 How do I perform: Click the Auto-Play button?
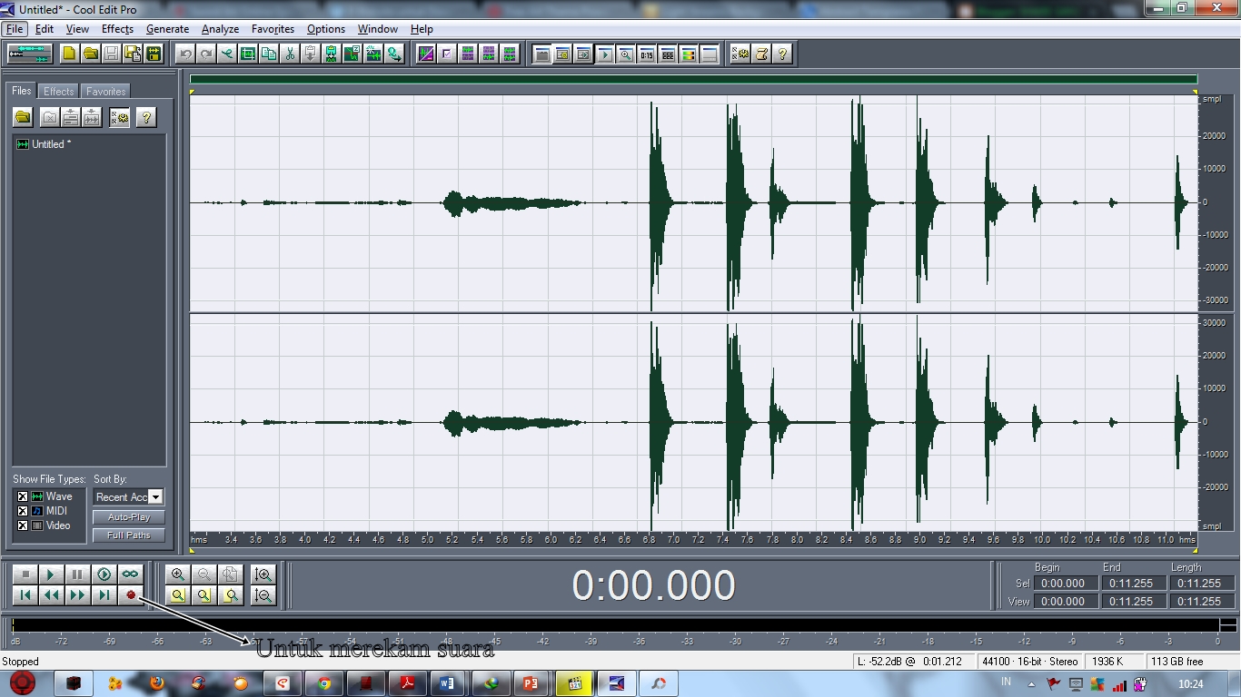(x=129, y=517)
